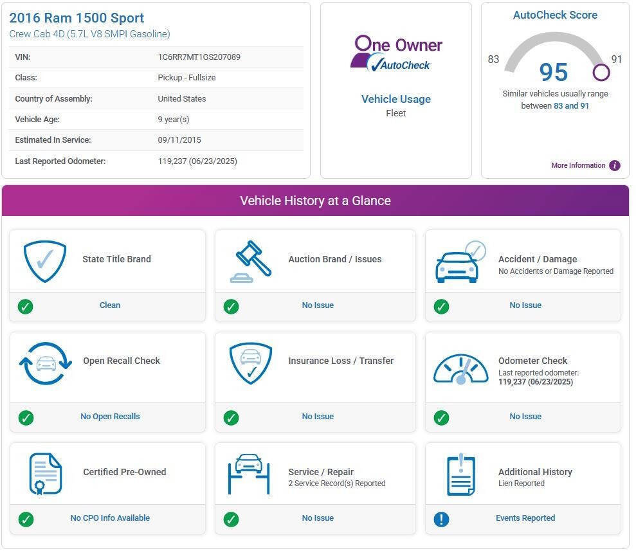
Task: Click the Service / Repair lift icon
Action: click(x=249, y=474)
